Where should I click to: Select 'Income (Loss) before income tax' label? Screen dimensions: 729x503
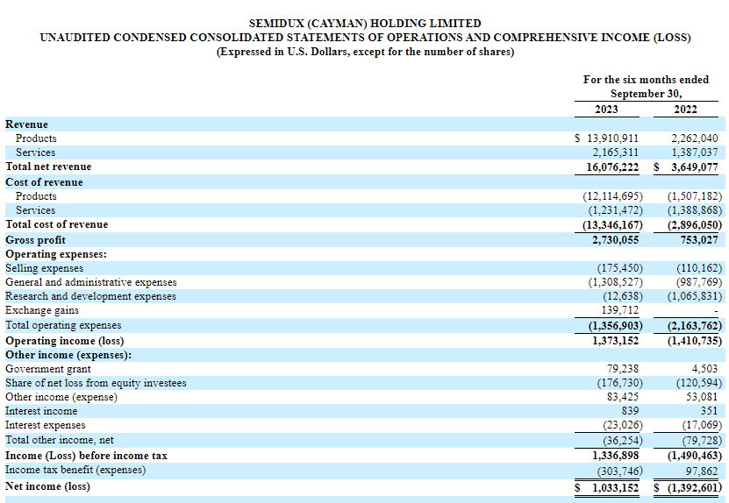(x=86, y=456)
